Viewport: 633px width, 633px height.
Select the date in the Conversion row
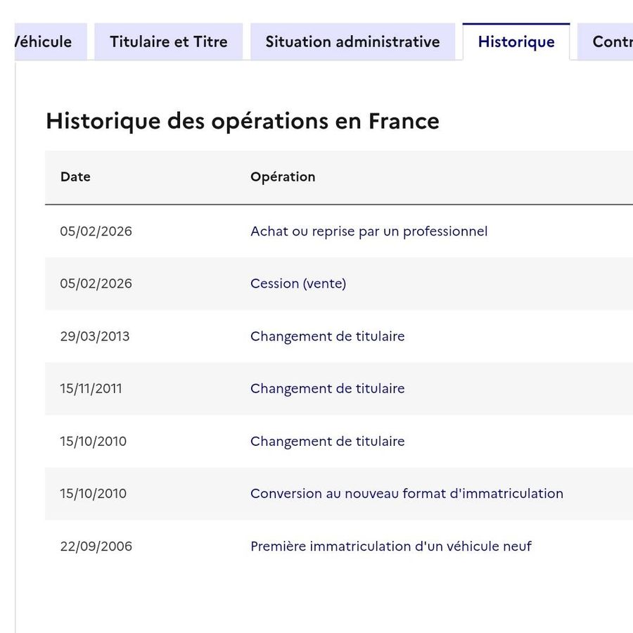pyautogui.click(x=93, y=494)
